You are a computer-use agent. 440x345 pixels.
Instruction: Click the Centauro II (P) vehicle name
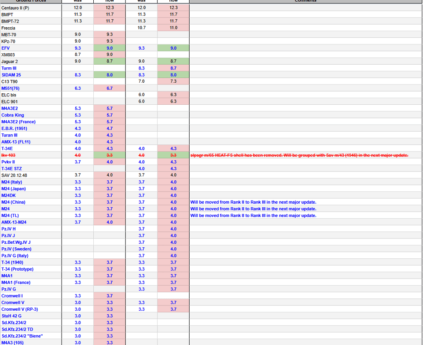(15, 8)
